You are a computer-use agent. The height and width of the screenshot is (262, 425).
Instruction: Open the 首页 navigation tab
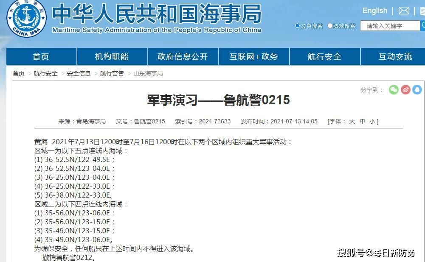point(41,56)
